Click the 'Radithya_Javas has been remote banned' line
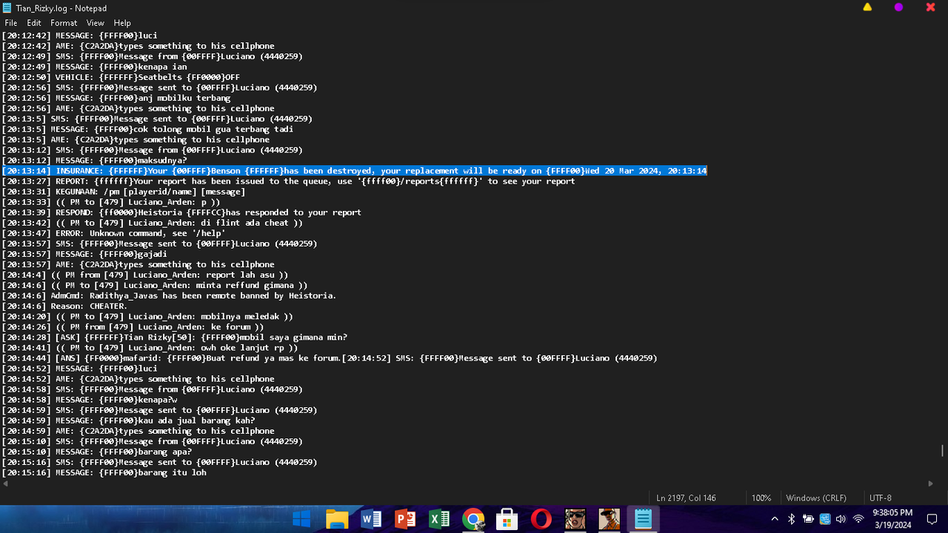Viewport: 948px width, 533px height. coord(169,295)
